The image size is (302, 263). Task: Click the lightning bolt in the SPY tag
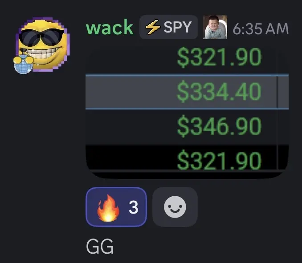[x=152, y=27]
